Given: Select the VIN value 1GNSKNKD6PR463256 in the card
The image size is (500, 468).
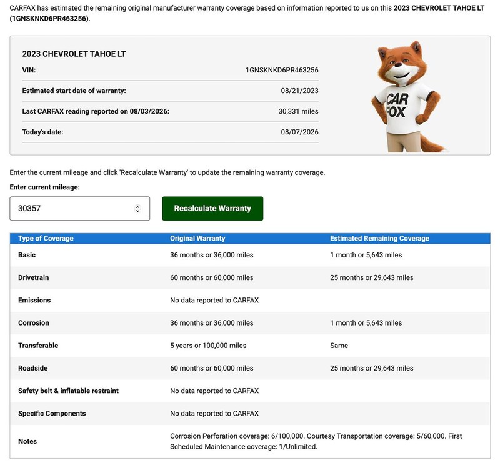Looking at the screenshot, I should tap(282, 70).
